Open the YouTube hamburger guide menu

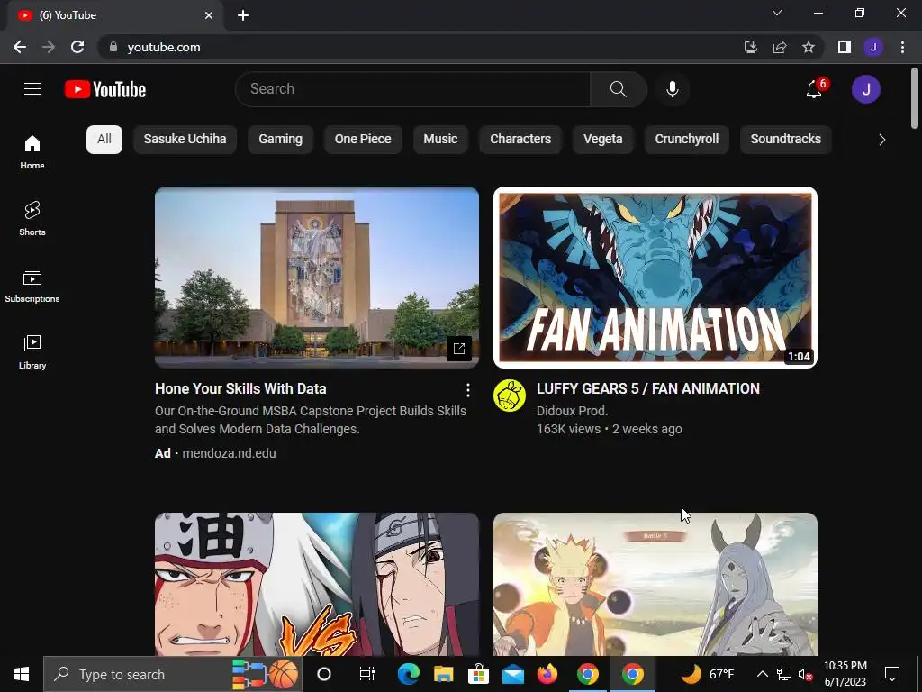click(32, 89)
